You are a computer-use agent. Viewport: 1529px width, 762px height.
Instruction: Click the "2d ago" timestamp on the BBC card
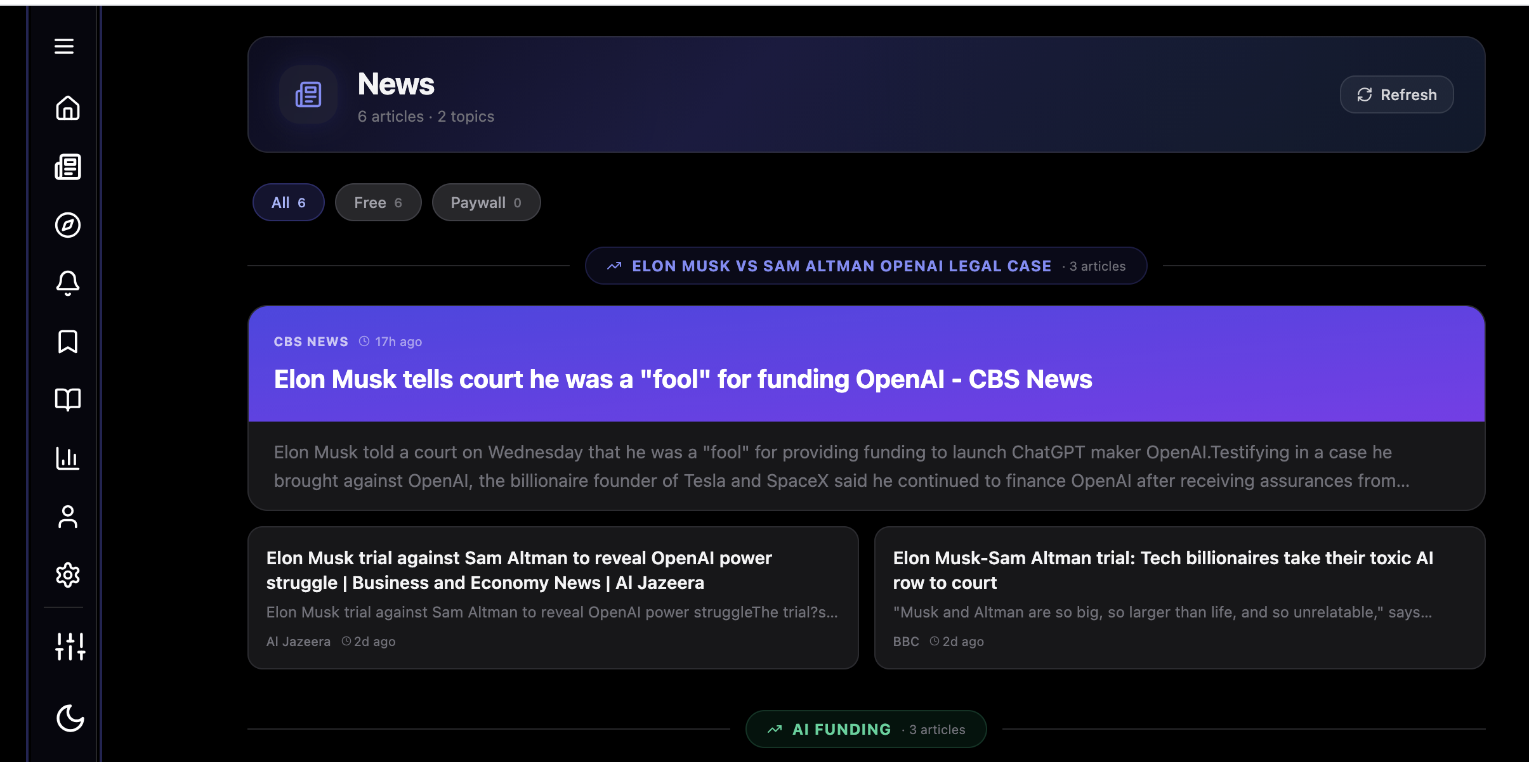coord(963,642)
